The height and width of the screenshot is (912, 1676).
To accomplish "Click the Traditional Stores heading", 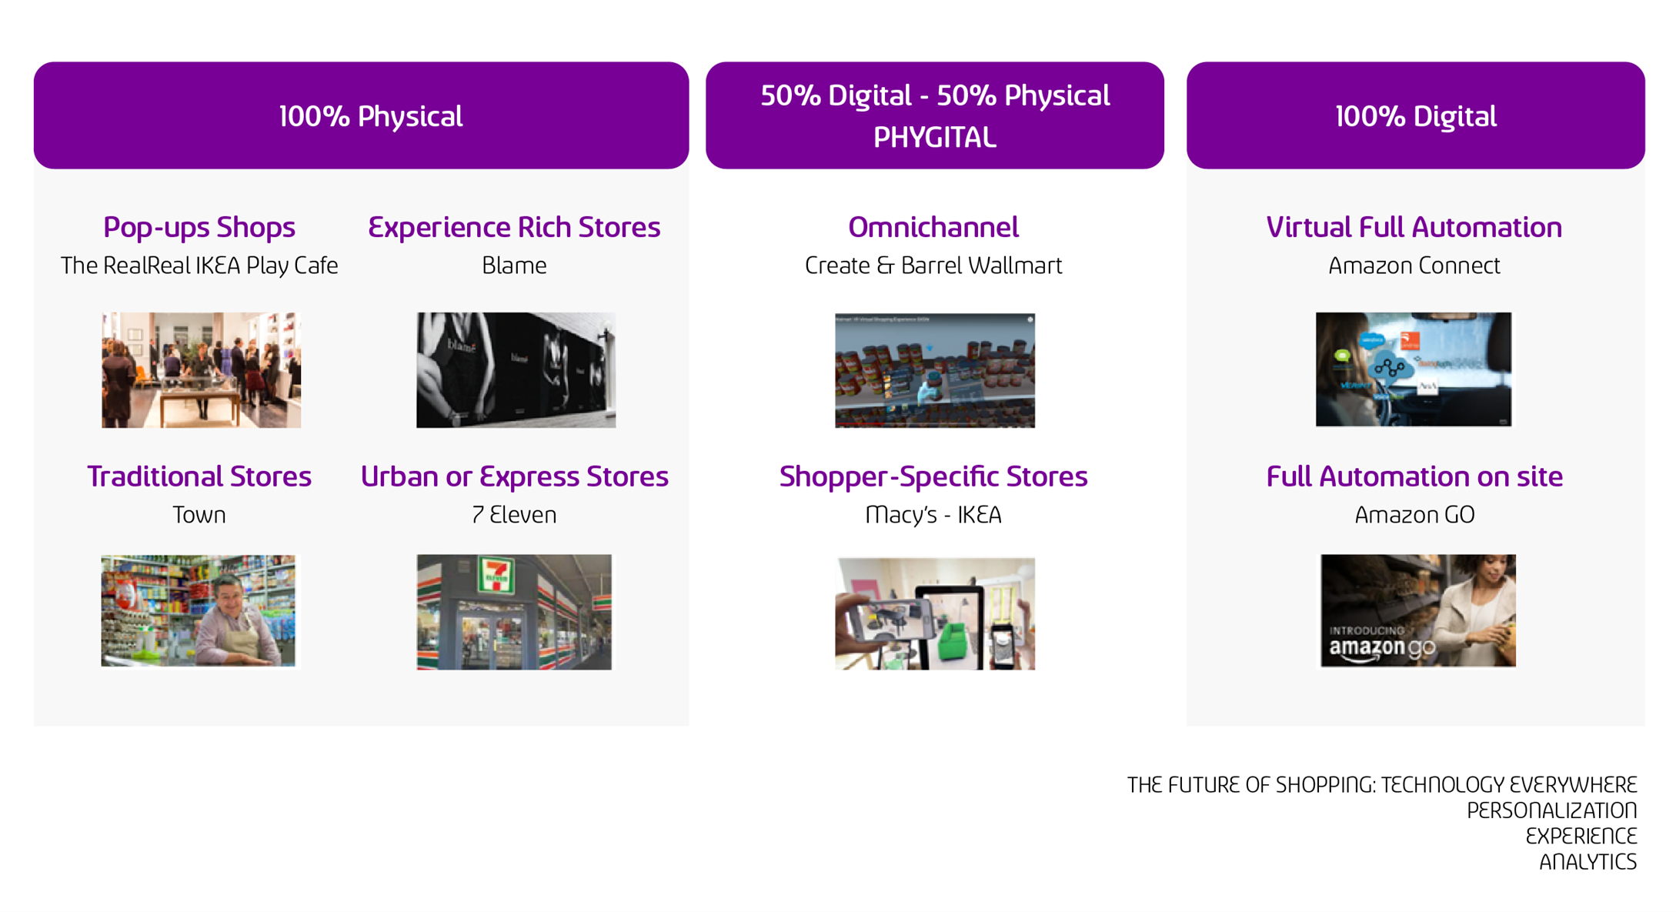I will pyautogui.click(x=199, y=477).
